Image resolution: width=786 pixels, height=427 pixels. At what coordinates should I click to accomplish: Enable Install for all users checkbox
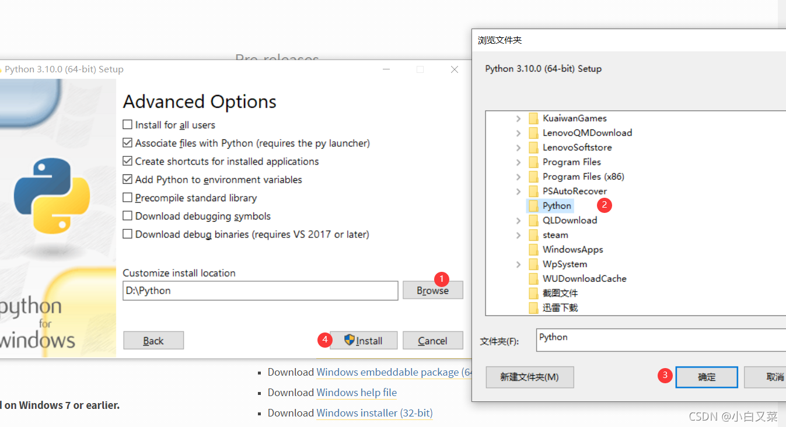pos(127,125)
